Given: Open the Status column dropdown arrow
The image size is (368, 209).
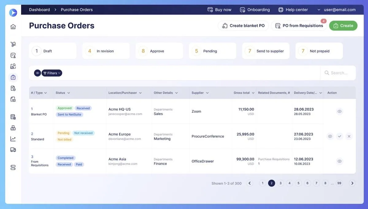Looking at the screenshot, I should tap(69, 93).
